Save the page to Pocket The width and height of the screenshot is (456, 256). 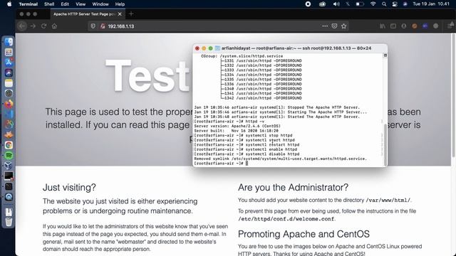[x=334, y=26]
